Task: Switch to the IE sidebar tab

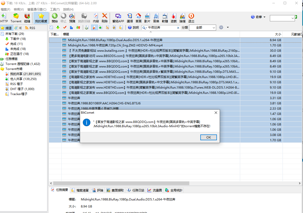Action: 18,28
